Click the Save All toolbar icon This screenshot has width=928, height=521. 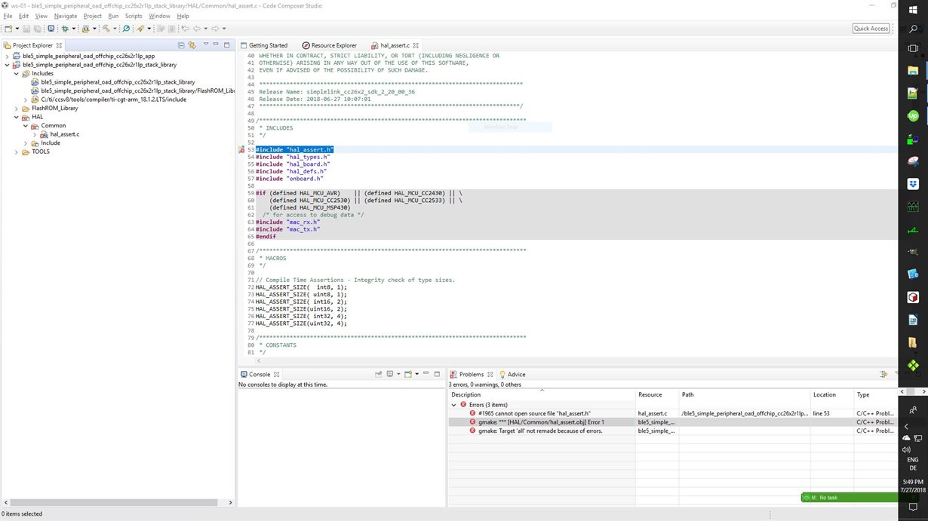click(38, 29)
